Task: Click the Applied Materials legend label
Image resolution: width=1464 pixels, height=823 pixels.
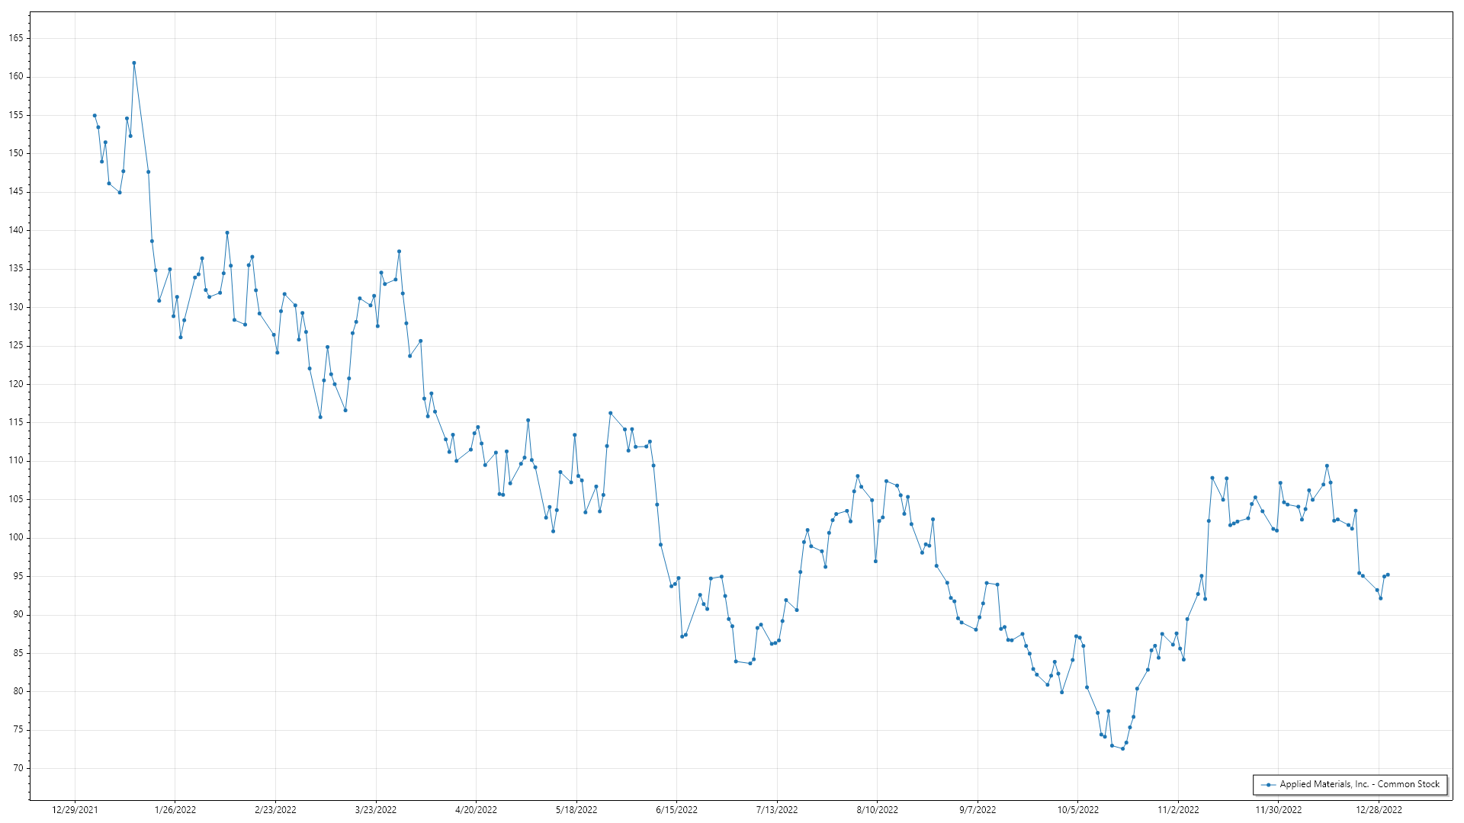Action: (x=1360, y=784)
